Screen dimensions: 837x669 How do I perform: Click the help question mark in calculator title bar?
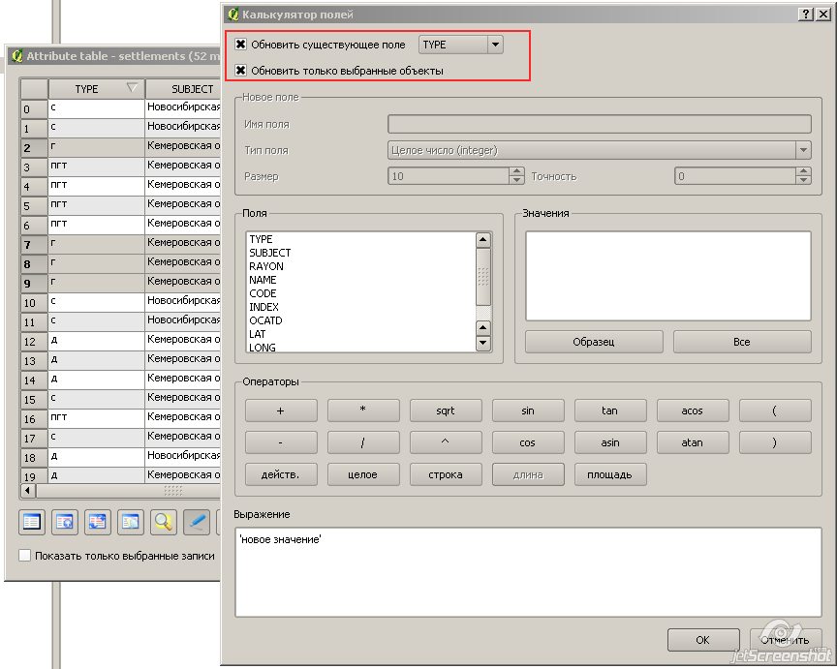[x=806, y=15]
